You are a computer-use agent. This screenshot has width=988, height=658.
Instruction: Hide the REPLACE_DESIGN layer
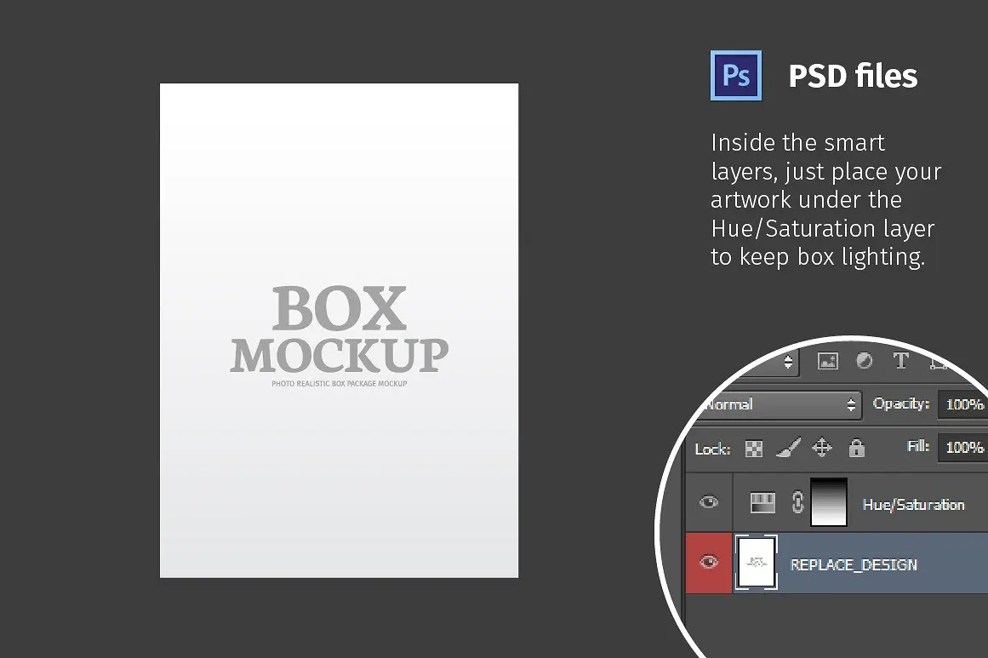click(709, 562)
